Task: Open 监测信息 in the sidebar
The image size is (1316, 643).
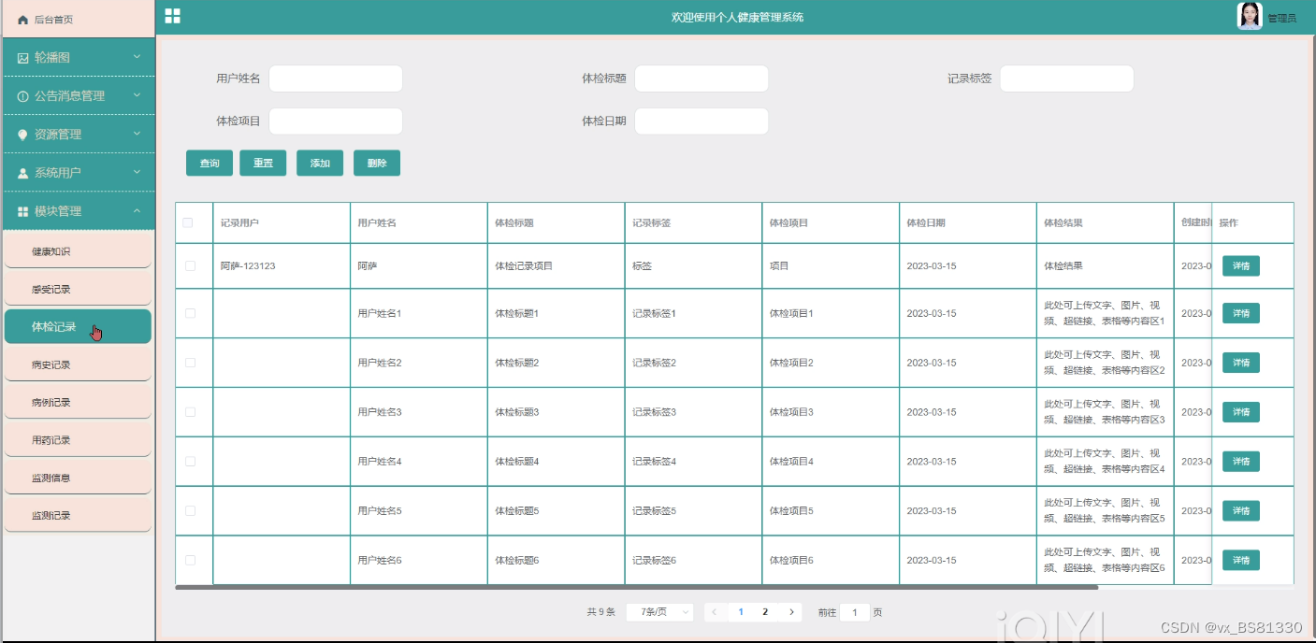Action: [x=78, y=478]
